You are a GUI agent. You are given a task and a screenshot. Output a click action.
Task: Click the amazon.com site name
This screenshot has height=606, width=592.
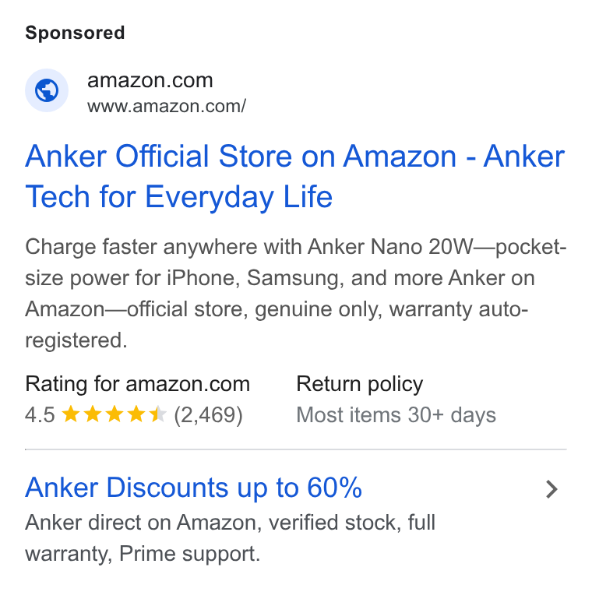pyautogui.click(x=150, y=80)
